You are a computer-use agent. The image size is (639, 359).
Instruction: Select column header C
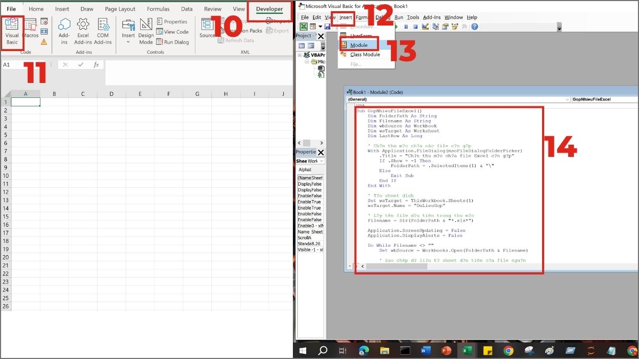pos(83,94)
